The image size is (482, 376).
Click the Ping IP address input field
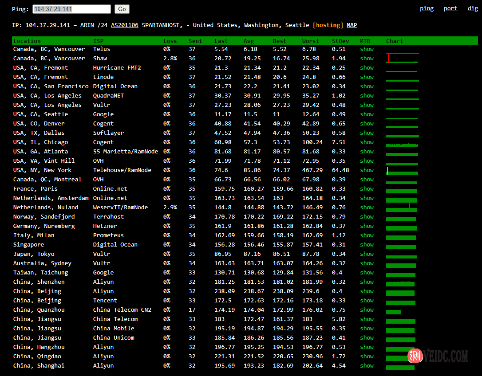pyautogui.click(x=71, y=9)
